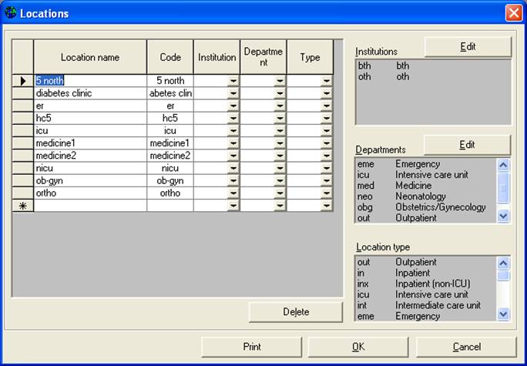Click the Location name cell 'ob-gyn'

point(90,181)
